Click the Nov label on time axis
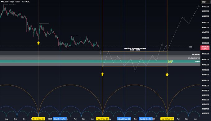Viewport: 211px width, 121px height. point(136,119)
